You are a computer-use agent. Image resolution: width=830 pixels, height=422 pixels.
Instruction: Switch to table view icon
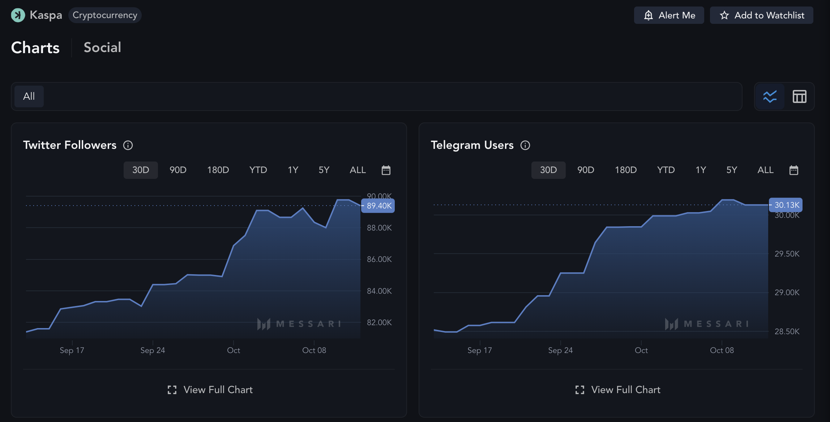coord(799,96)
